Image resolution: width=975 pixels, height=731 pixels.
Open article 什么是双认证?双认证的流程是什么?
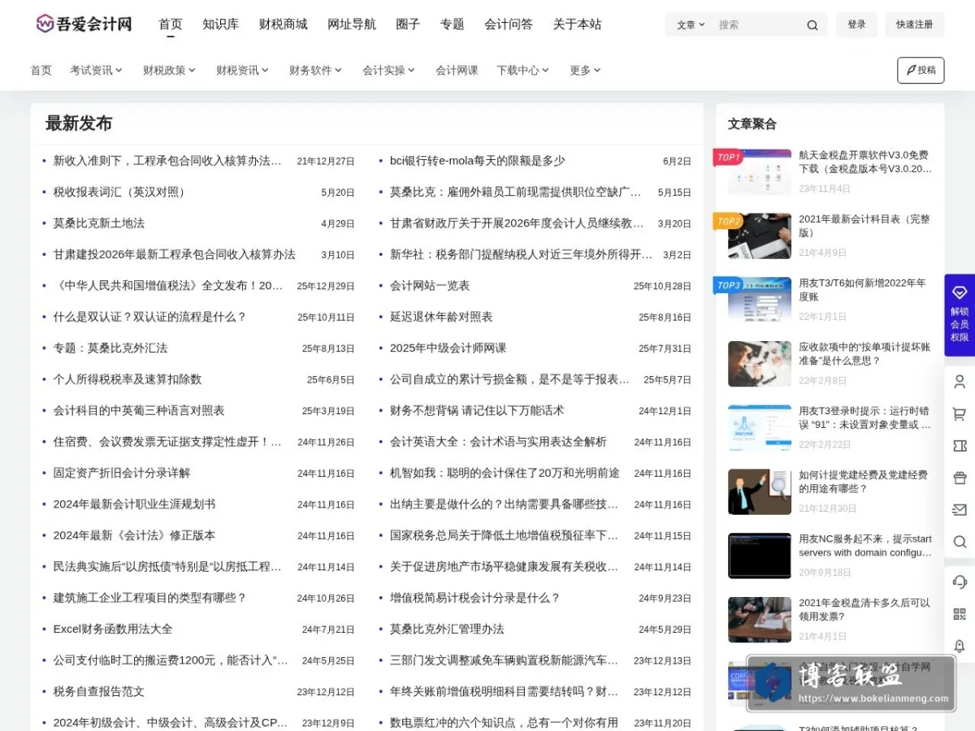click(149, 317)
